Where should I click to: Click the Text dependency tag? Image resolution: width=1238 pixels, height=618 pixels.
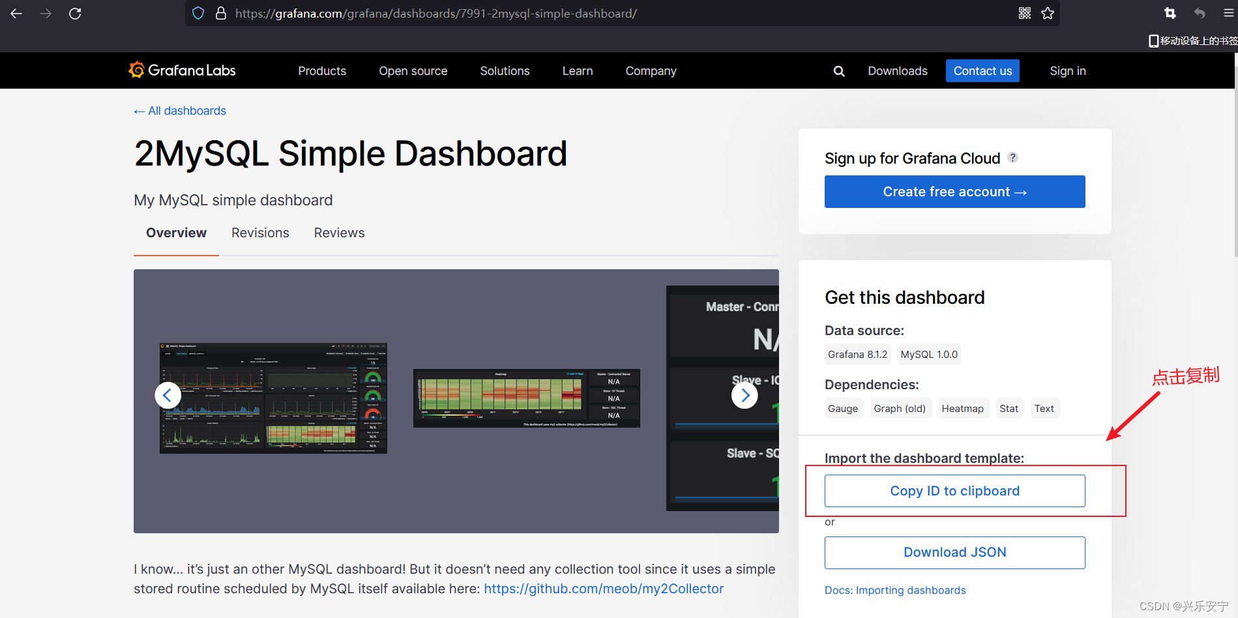[x=1044, y=409]
